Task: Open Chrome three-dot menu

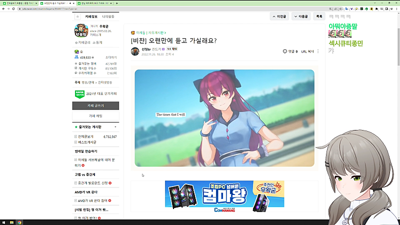Action: click(396, 9)
